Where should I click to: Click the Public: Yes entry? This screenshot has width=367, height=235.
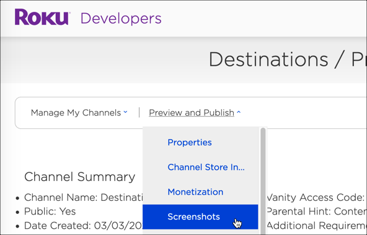[x=50, y=211]
